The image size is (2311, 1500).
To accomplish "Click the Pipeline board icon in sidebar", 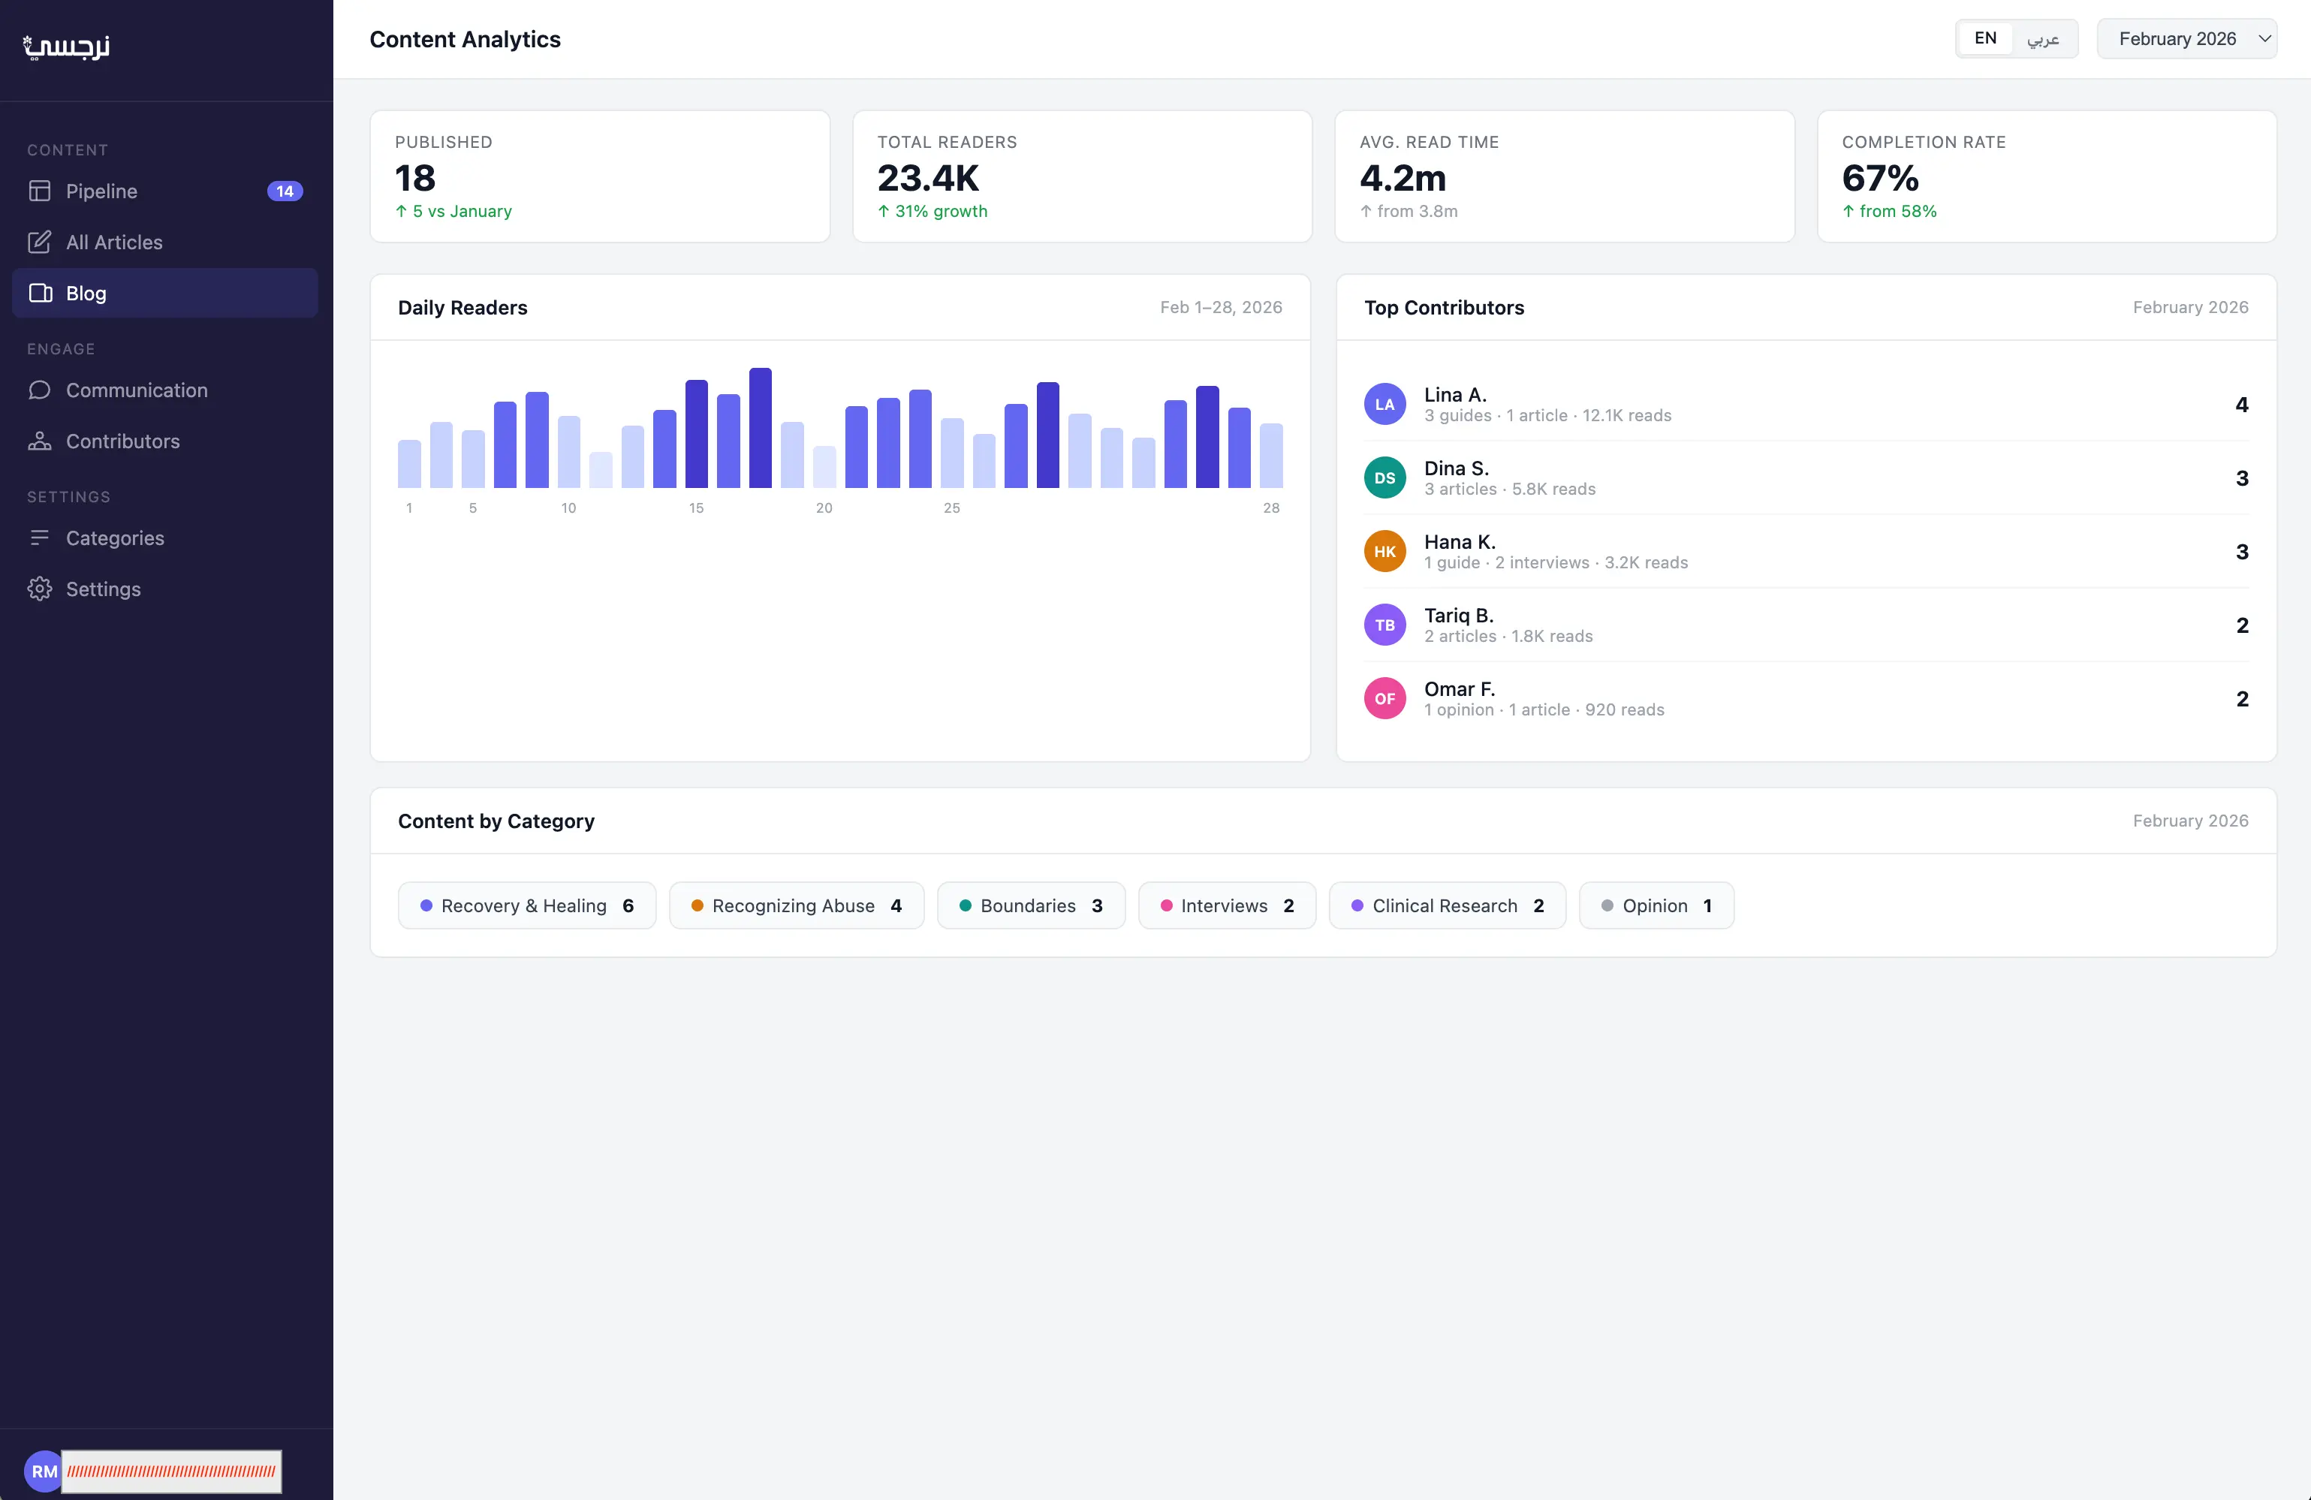I will (40, 191).
